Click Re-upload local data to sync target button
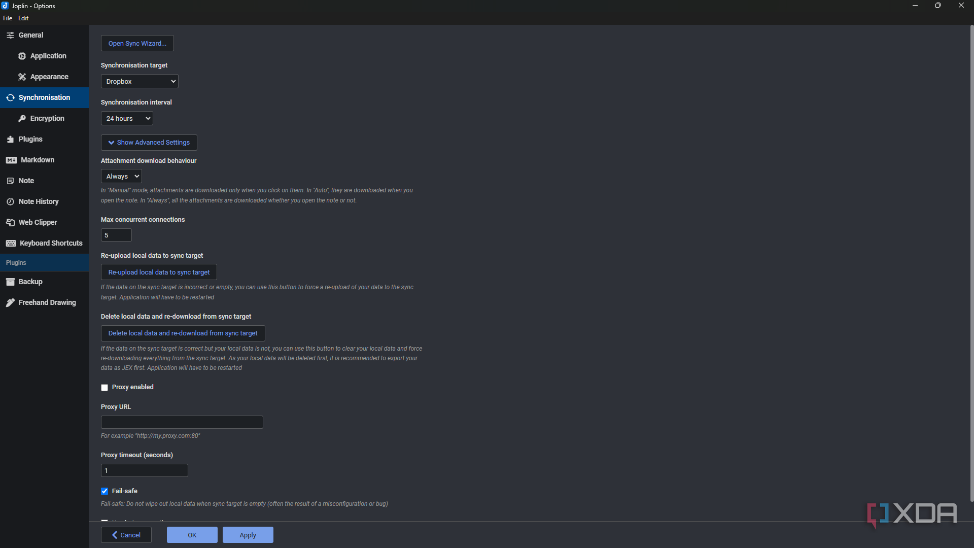 pyautogui.click(x=159, y=272)
